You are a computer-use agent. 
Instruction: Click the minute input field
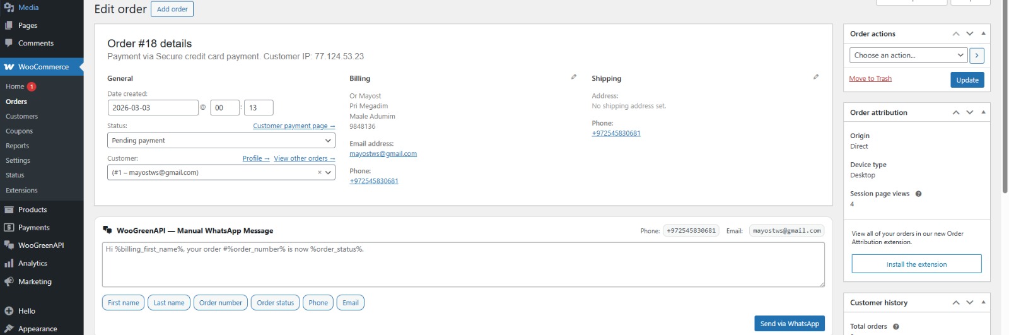[259, 108]
